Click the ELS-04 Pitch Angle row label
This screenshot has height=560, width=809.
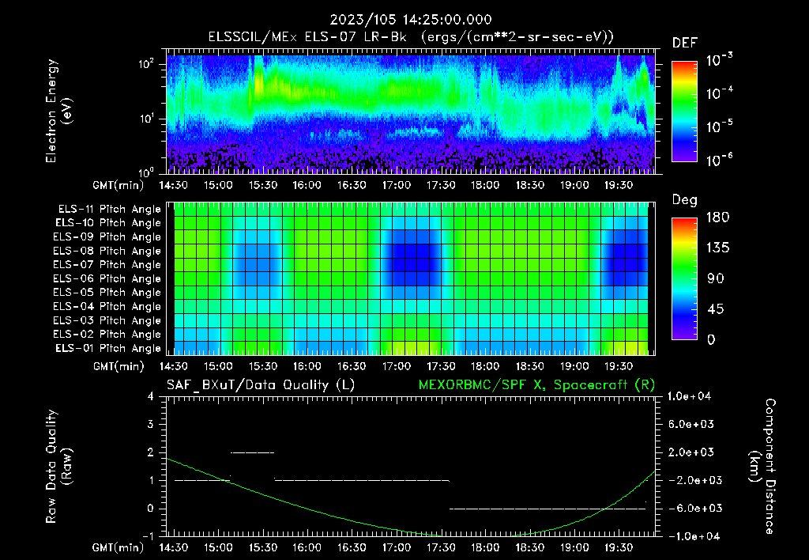(107, 306)
